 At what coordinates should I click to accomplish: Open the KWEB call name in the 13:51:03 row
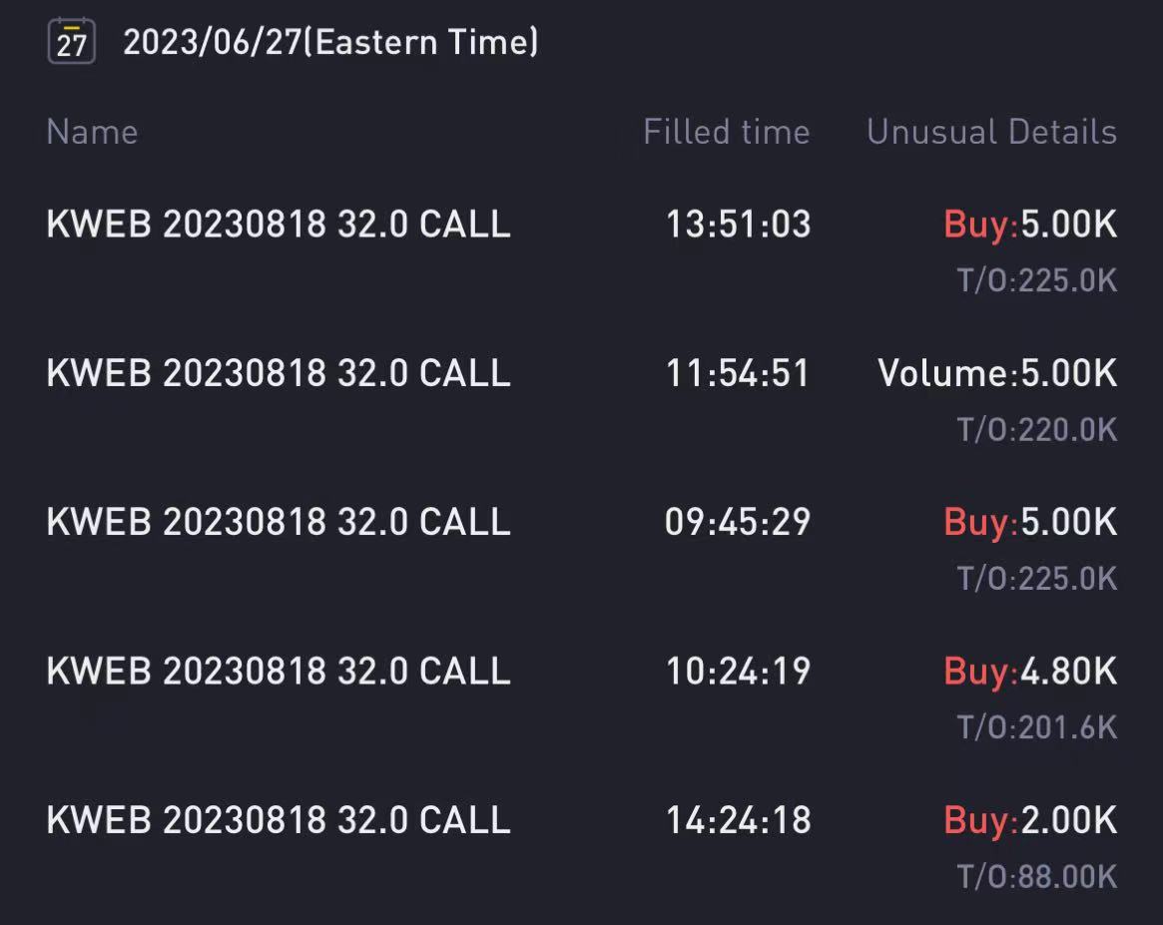(x=279, y=225)
